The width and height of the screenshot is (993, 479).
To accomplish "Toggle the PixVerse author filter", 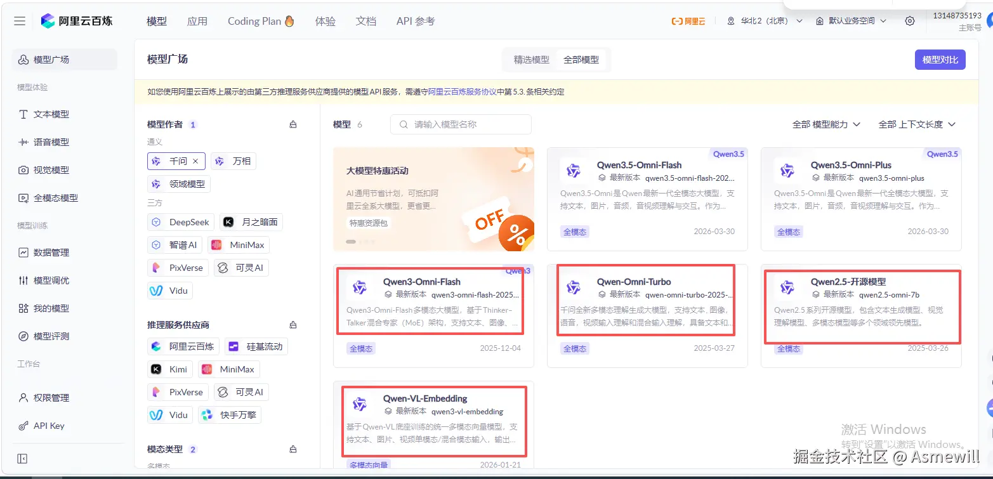I will [x=178, y=268].
